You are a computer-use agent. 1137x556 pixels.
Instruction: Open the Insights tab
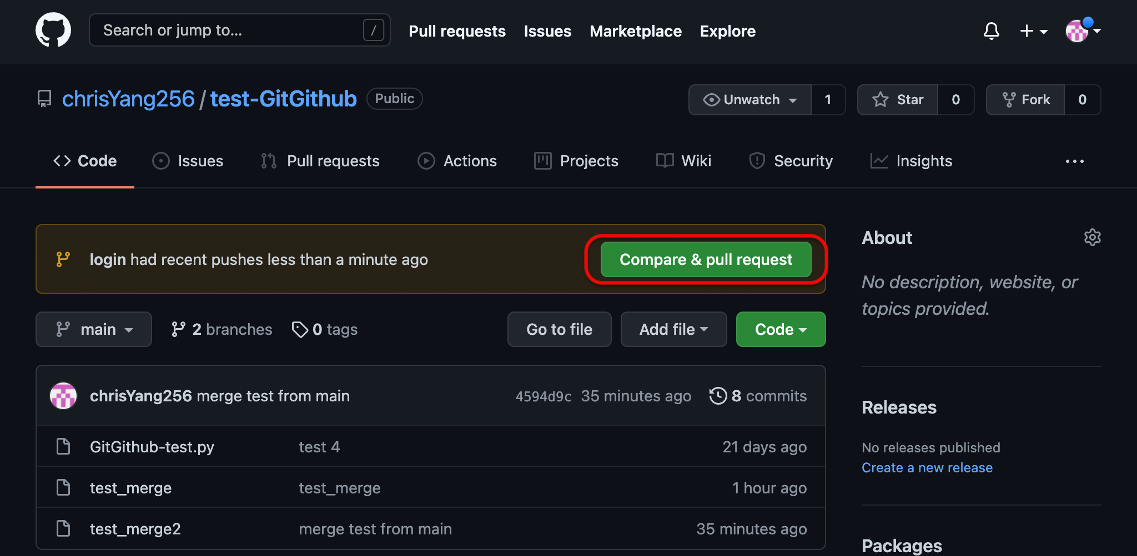tap(912, 161)
